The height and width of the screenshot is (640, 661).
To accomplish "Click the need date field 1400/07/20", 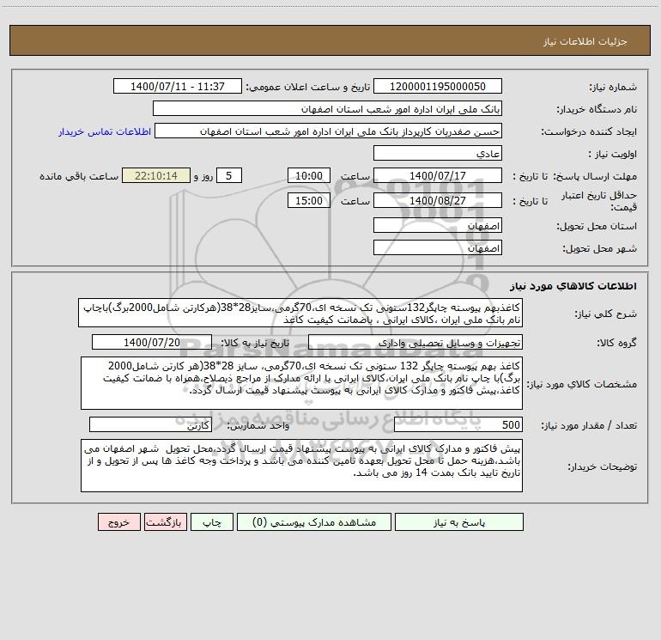I will (x=152, y=342).
